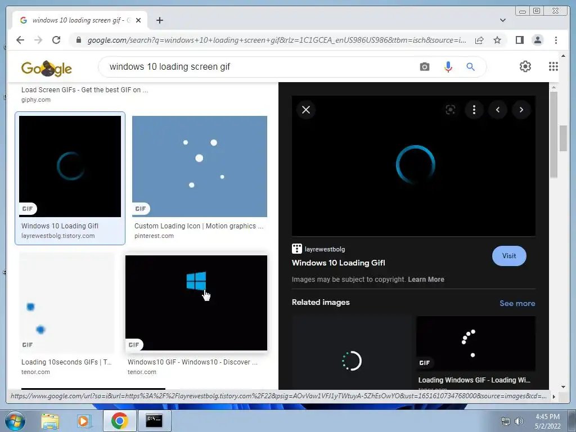Viewport: 576px width, 432px height.
Task: Open Chrome three-dot menu
Action: tap(556, 40)
